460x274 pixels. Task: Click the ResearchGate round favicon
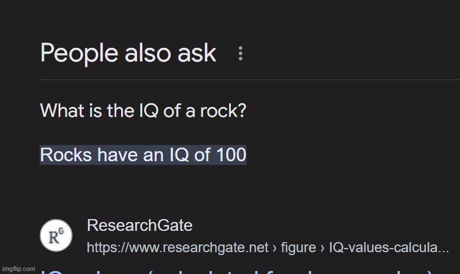[x=56, y=236]
